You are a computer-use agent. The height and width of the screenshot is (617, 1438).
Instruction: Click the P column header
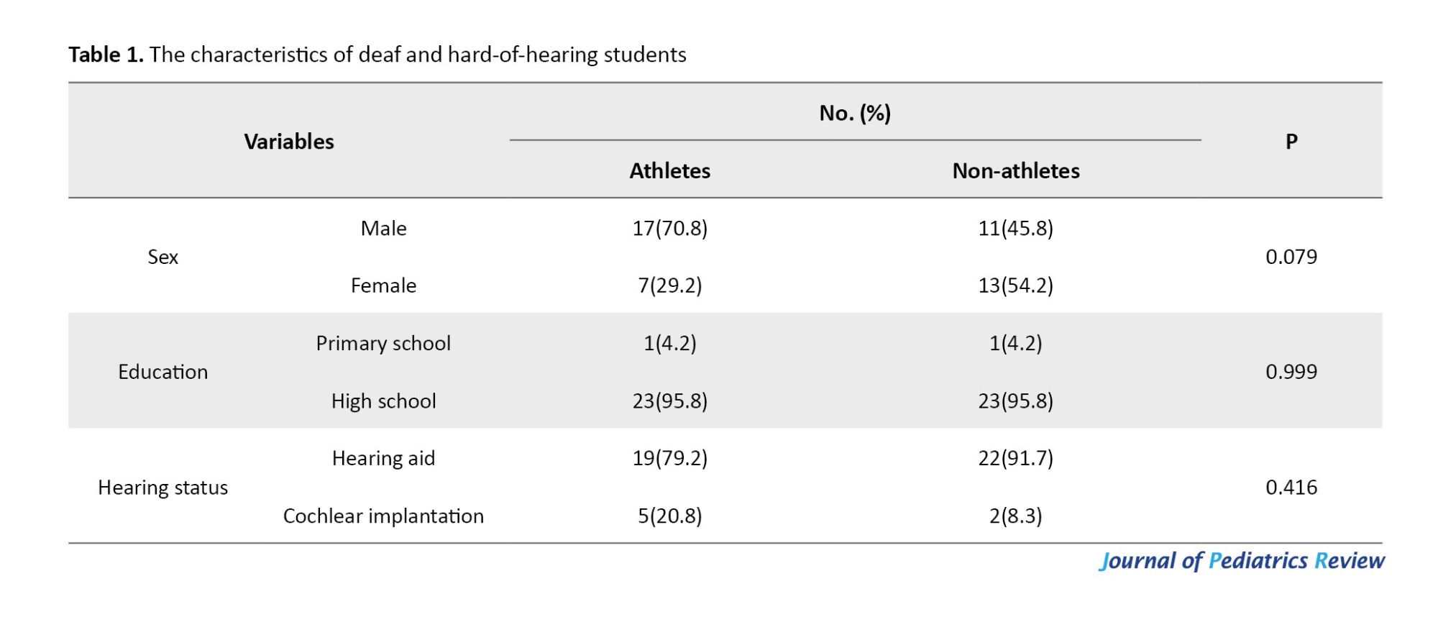1291,142
